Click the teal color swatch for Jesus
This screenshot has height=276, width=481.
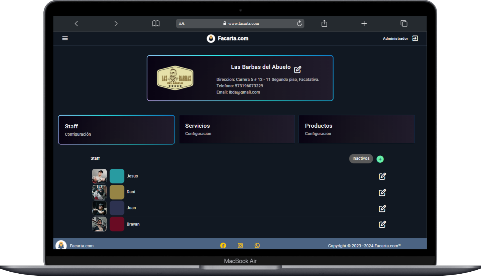click(117, 176)
